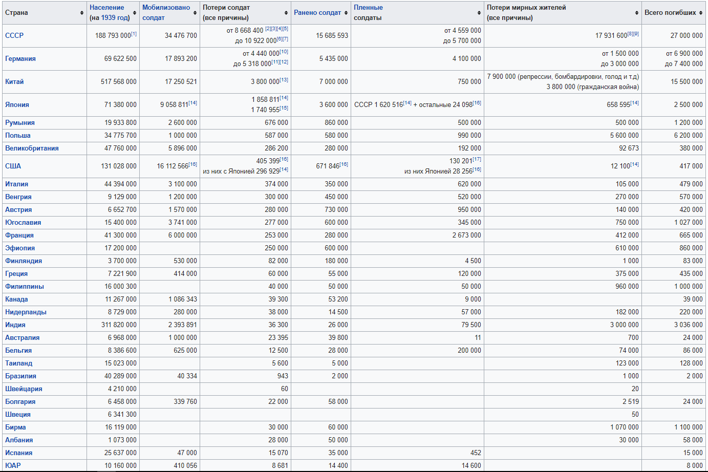Open the СССР country link

click(x=14, y=35)
